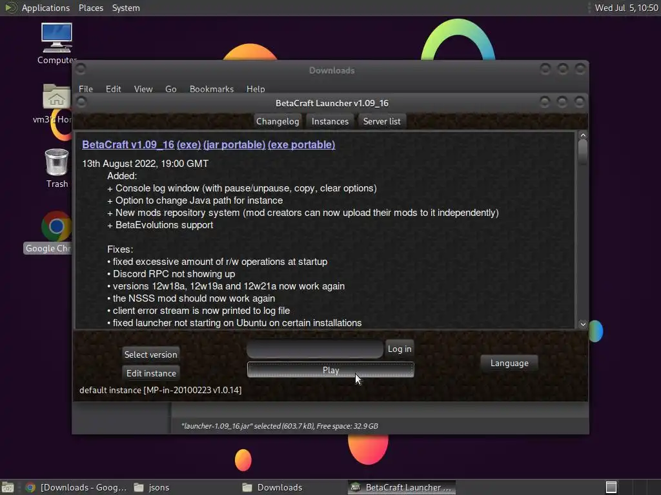Launch Google Chrome from the desktop
The image size is (661, 495).
point(56,226)
